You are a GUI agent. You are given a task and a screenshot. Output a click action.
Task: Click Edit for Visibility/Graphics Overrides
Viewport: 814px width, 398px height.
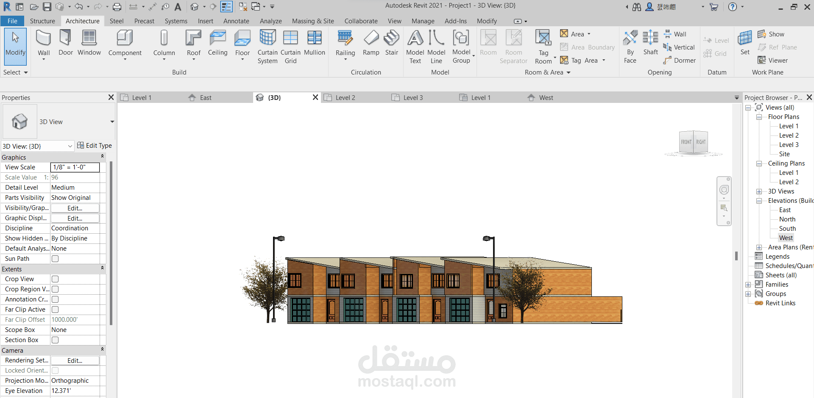[75, 208]
